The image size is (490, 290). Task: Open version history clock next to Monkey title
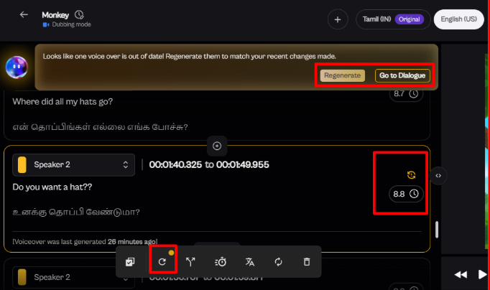pyautogui.click(x=79, y=14)
